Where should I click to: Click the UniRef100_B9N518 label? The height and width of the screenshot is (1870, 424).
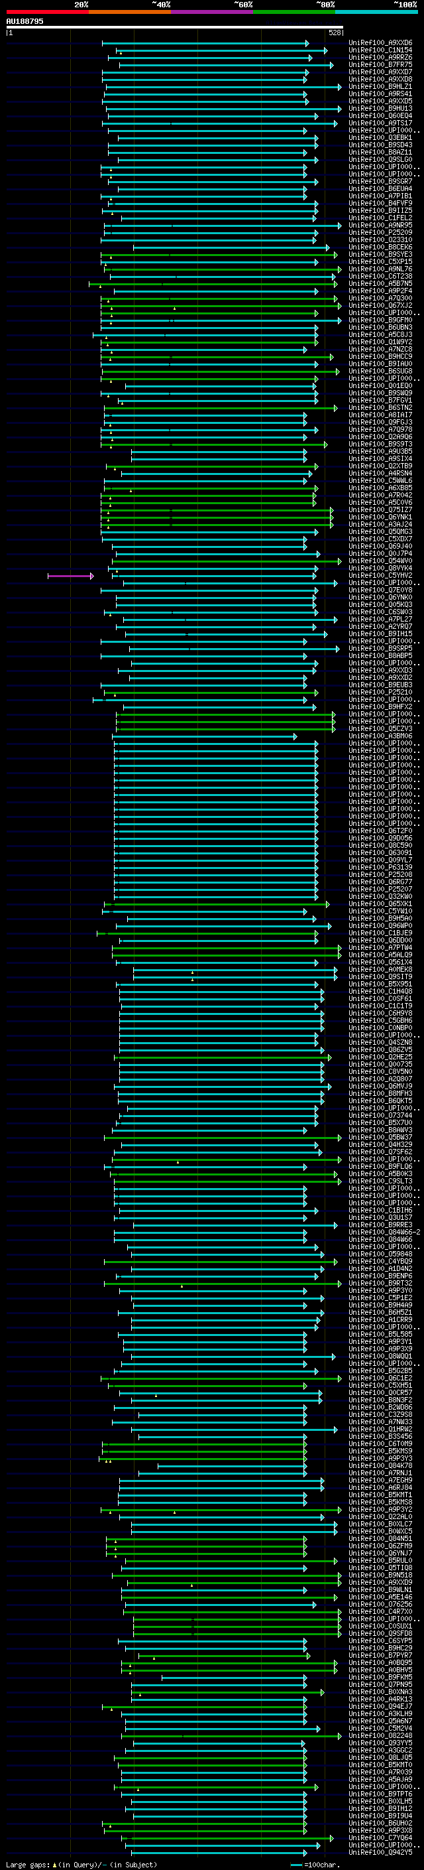click(x=380, y=1575)
